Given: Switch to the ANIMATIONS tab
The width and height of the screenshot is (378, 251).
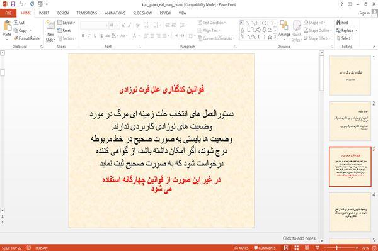Looking at the screenshot, I should (x=115, y=13).
